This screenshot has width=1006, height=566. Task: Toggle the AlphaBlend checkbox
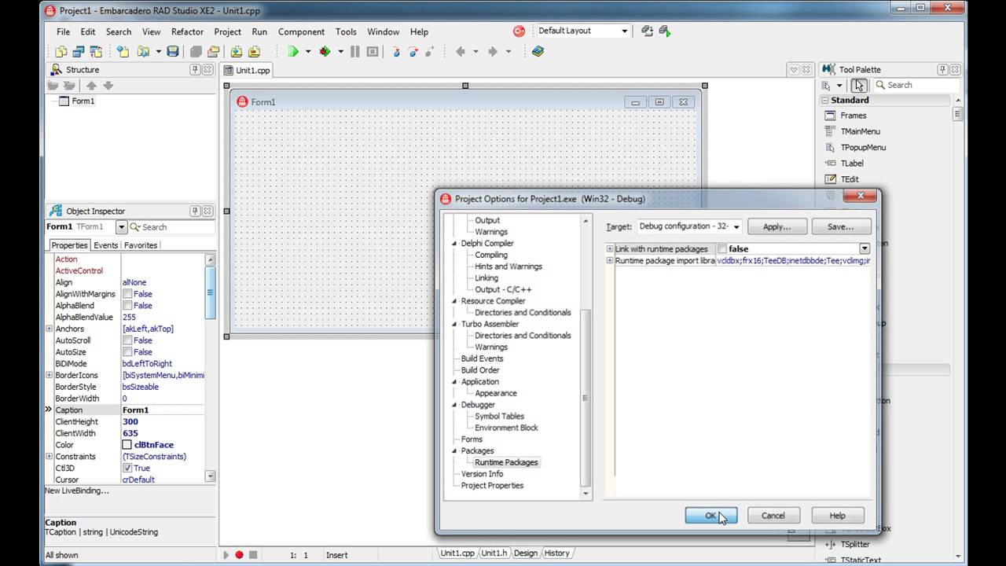(127, 306)
